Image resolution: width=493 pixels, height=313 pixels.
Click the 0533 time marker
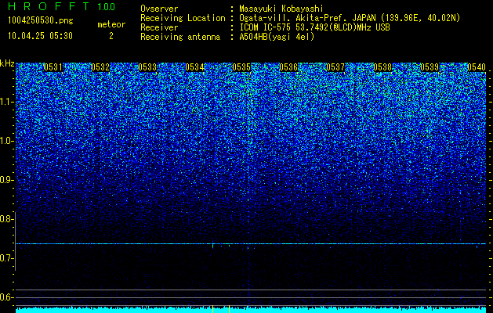147,67
